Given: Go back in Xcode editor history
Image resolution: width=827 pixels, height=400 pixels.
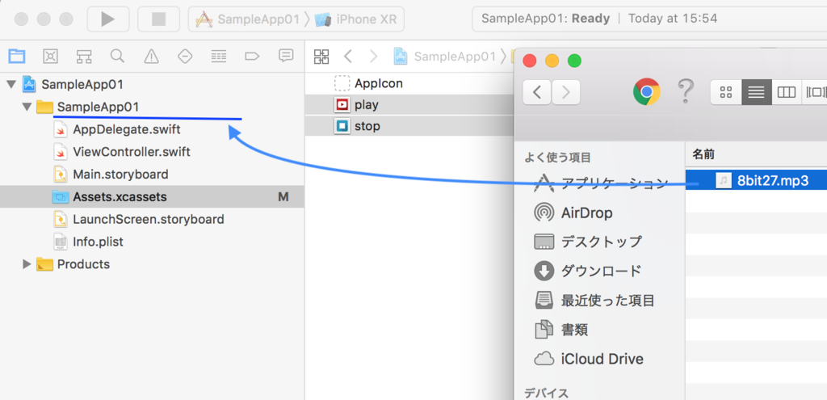Looking at the screenshot, I should coord(347,57).
